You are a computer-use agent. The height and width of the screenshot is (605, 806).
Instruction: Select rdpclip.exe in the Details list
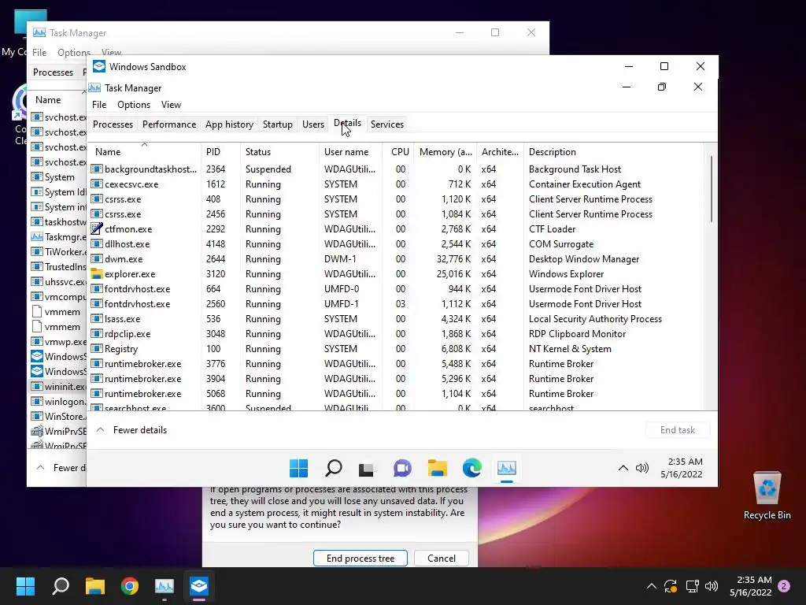pos(397,334)
